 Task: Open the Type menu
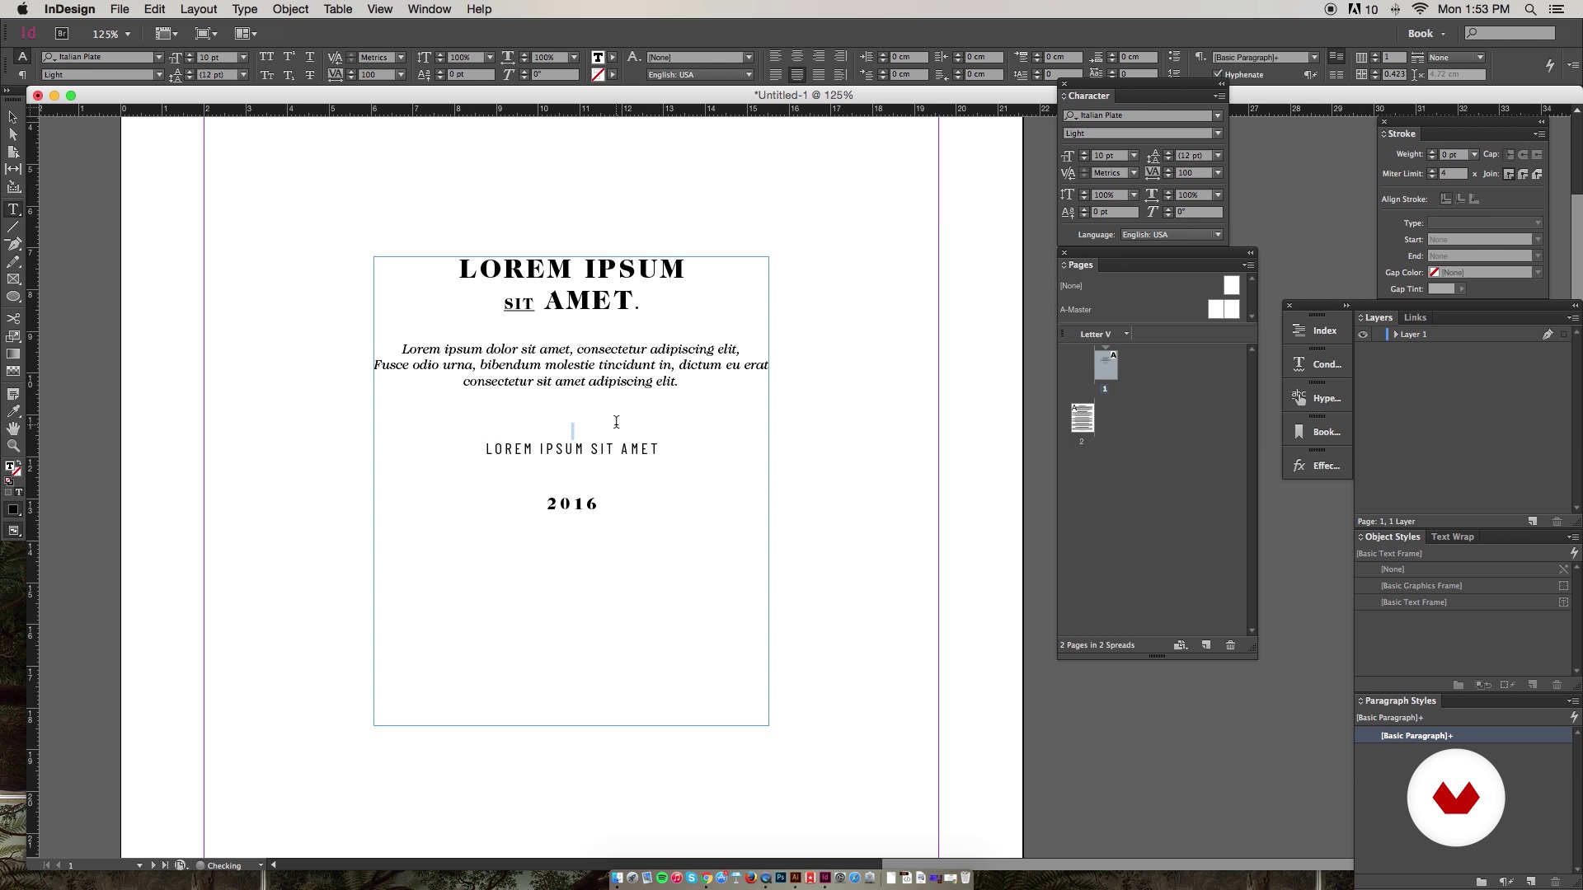244,9
